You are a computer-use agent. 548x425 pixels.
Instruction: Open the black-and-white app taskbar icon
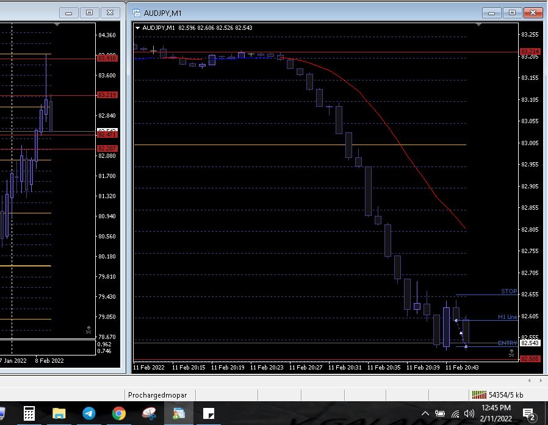tap(209, 413)
